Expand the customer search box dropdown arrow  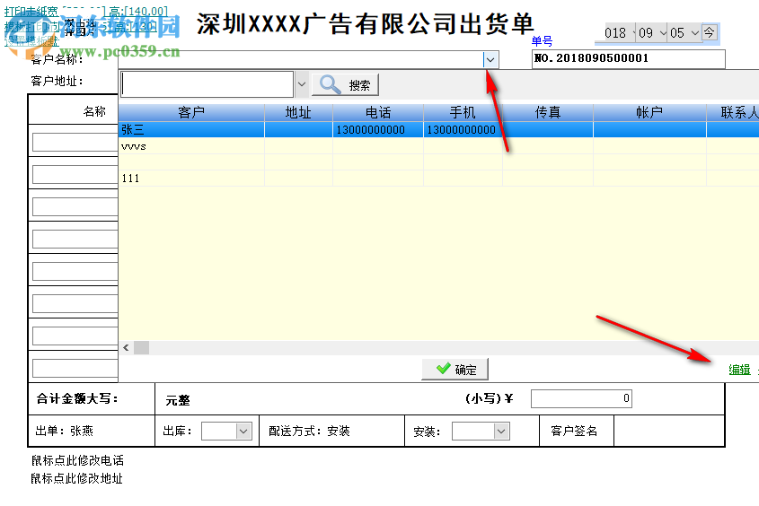301,84
